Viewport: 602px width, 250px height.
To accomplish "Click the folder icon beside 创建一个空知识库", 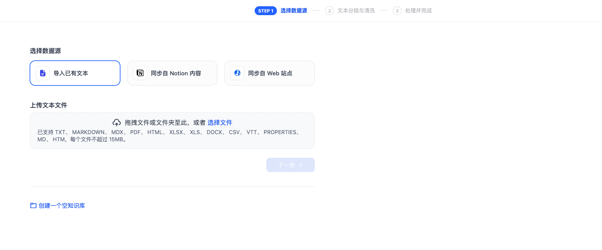I will pos(33,205).
